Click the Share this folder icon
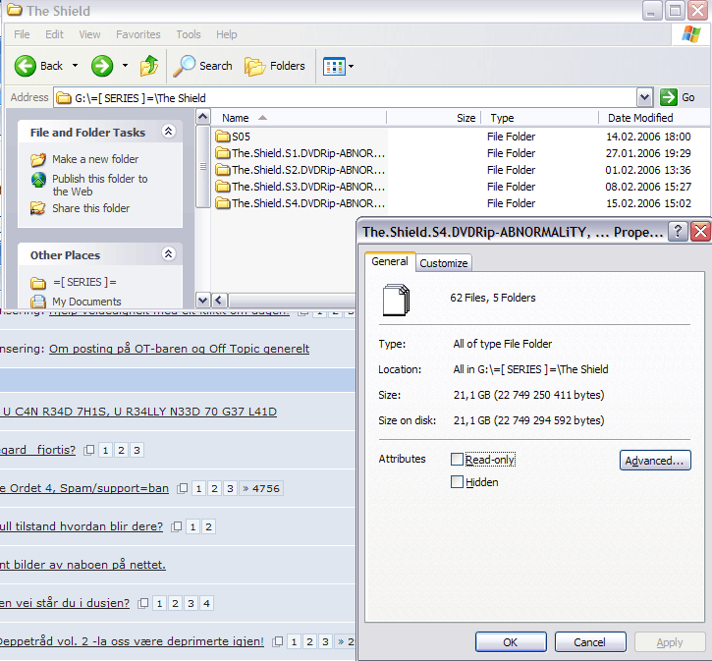Image resolution: width=712 pixels, height=661 pixels. (38, 208)
